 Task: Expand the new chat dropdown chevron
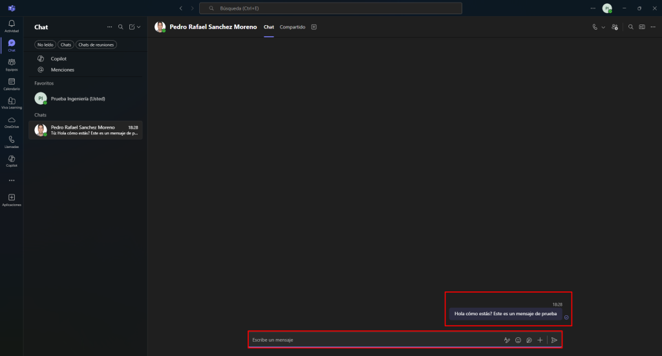coord(138,27)
